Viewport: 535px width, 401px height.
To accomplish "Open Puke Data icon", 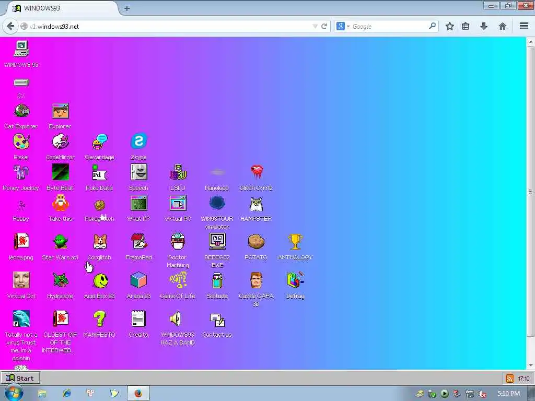I will click(x=100, y=172).
